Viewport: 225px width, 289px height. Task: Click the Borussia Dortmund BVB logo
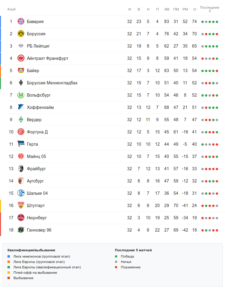21,34
